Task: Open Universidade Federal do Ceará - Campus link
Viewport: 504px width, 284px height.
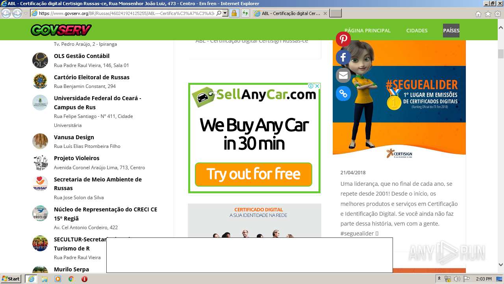Action: (97, 103)
